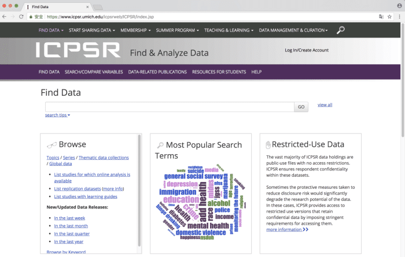Click the forward navigation arrow
Image resolution: width=405 pixels, height=257 pixels.
click(13, 17)
